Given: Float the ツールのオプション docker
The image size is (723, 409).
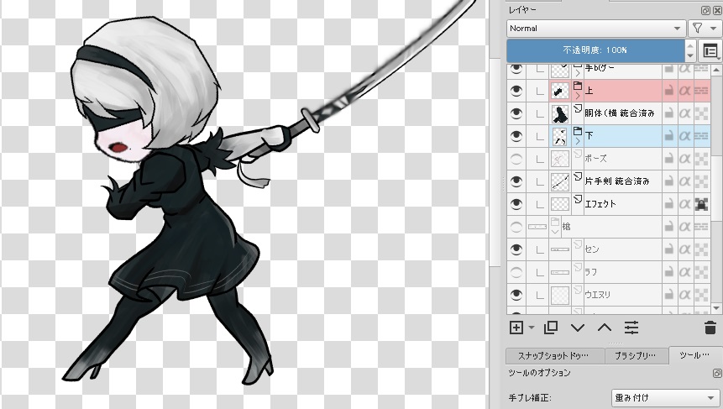Looking at the screenshot, I should coord(717,373).
